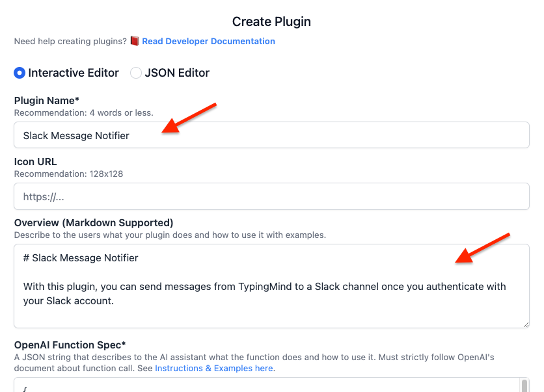Click the '# Slack Message Notifier' line in Overview
Image resolution: width=544 pixels, height=392 pixels.
tap(81, 258)
